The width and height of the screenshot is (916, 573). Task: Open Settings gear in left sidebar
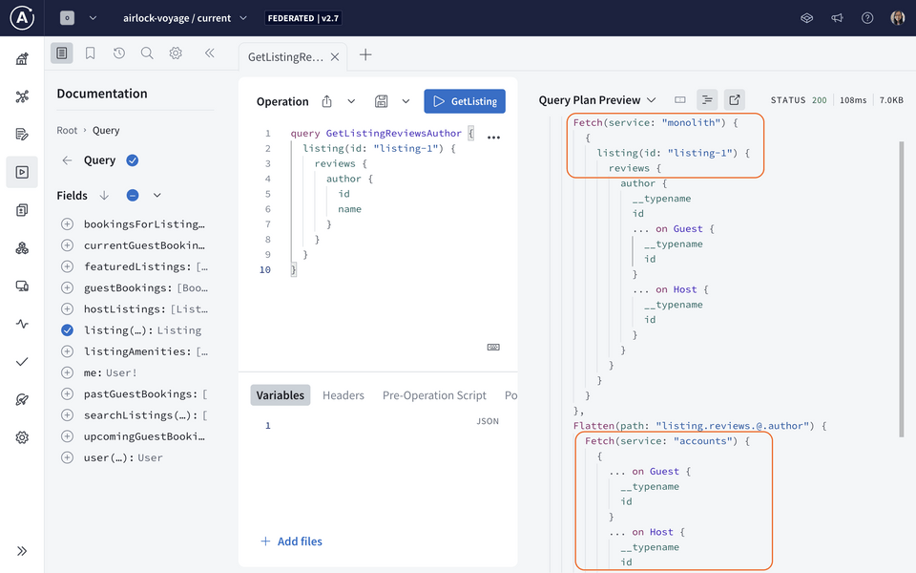pyautogui.click(x=22, y=437)
